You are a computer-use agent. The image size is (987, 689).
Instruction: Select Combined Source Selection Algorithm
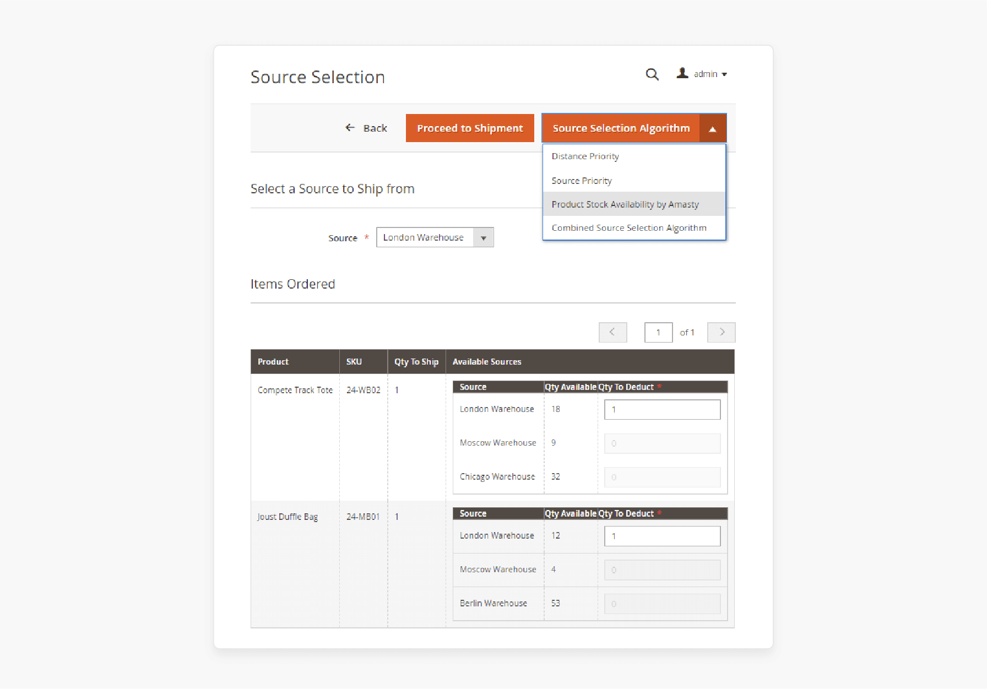[634, 228]
